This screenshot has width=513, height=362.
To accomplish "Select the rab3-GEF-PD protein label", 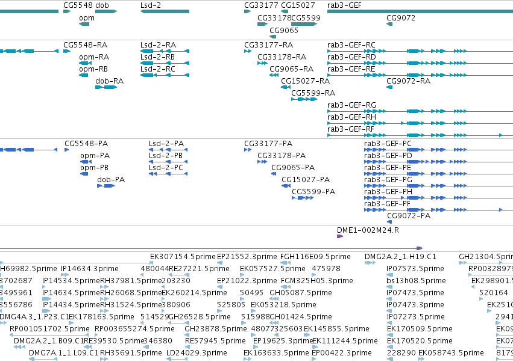I will pos(388,156).
